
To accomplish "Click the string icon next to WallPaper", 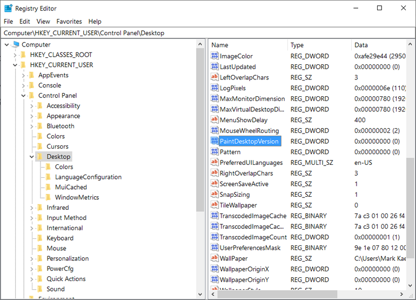I will tap(214, 258).
